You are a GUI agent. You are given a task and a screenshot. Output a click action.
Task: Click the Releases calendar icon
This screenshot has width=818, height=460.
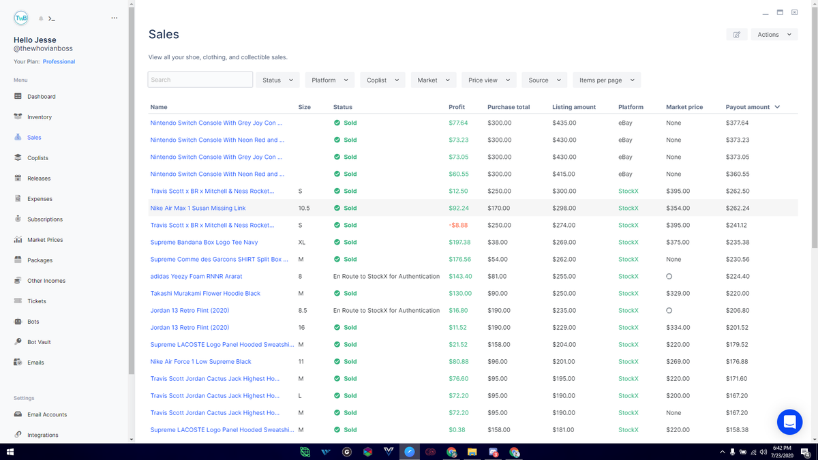coord(18,178)
